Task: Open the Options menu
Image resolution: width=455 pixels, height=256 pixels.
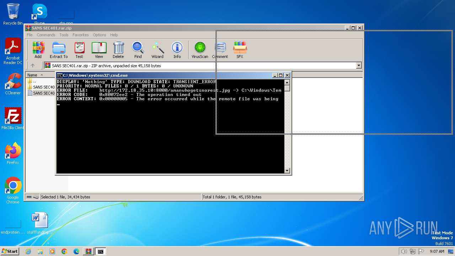Action: coord(100,35)
